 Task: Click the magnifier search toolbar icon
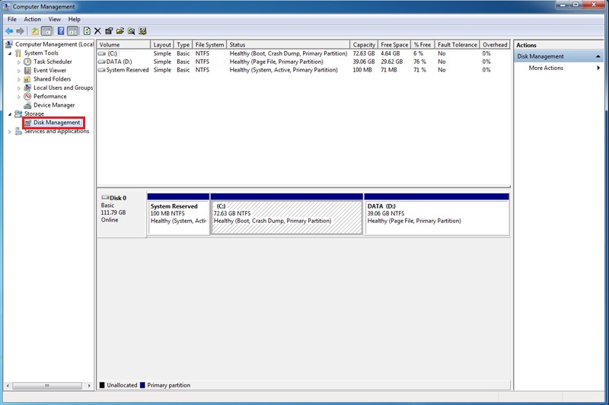click(x=131, y=31)
